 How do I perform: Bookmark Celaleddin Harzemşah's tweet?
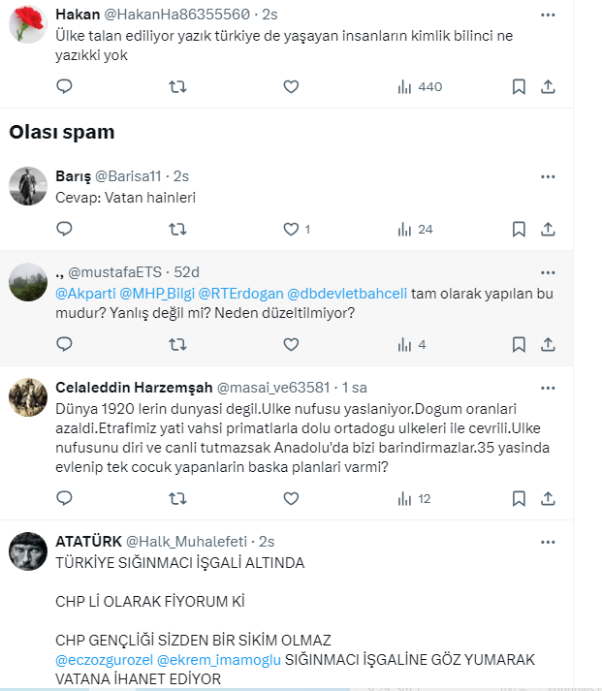(519, 499)
